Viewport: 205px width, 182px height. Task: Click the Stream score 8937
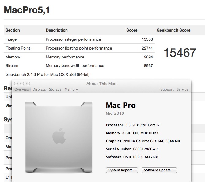[148, 66]
